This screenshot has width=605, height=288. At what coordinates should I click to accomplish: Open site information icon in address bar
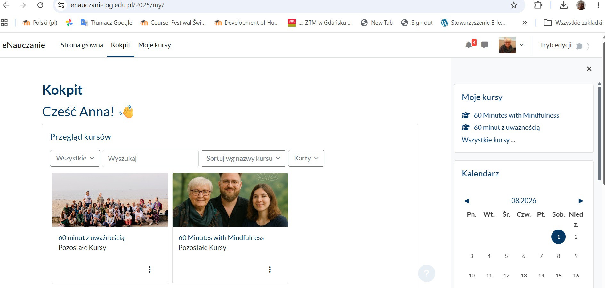[61, 5]
